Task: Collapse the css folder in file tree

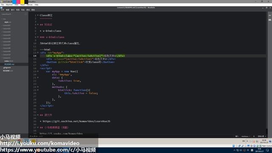Action: click(x=4, y=19)
